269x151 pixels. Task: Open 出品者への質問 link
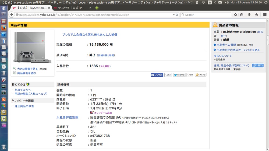pos(226,45)
